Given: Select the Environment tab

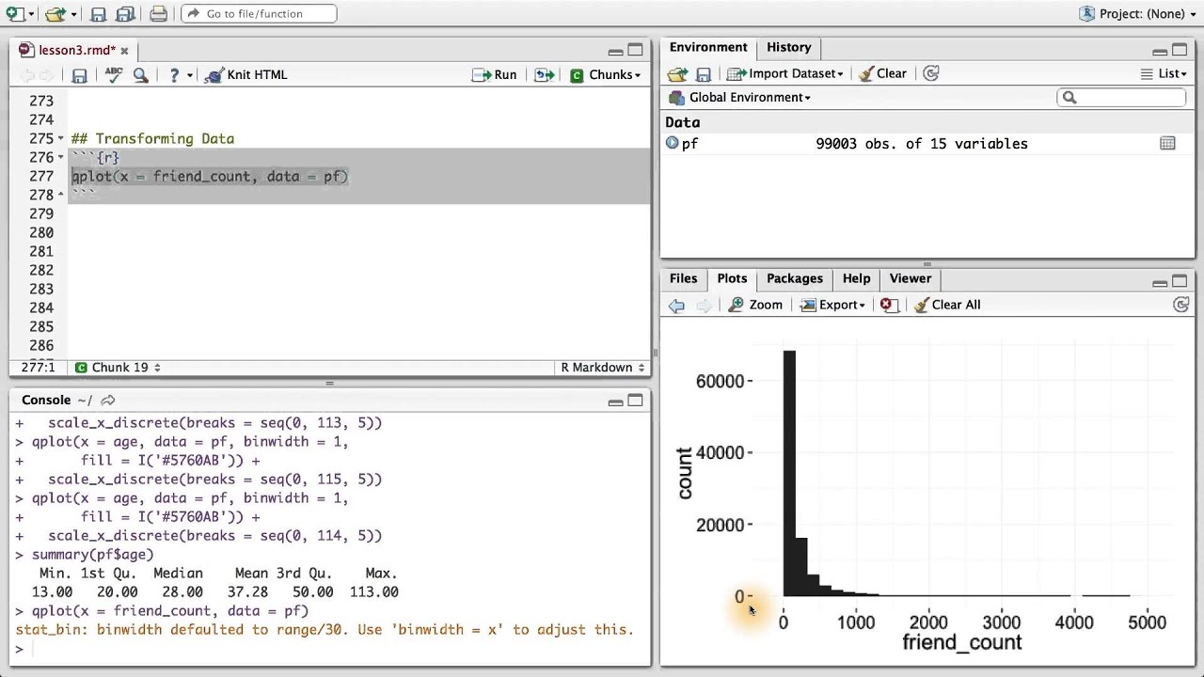Looking at the screenshot, I should tap(708, 47).
